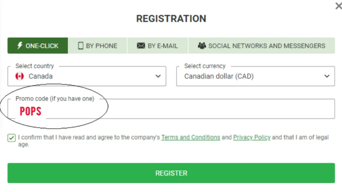Screen dimensions: 342x192
Task: Select the One-Click registration tab
Action: tap(38, 46)
